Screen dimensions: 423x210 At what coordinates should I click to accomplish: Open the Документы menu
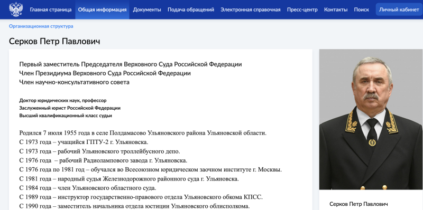(147, 9)
